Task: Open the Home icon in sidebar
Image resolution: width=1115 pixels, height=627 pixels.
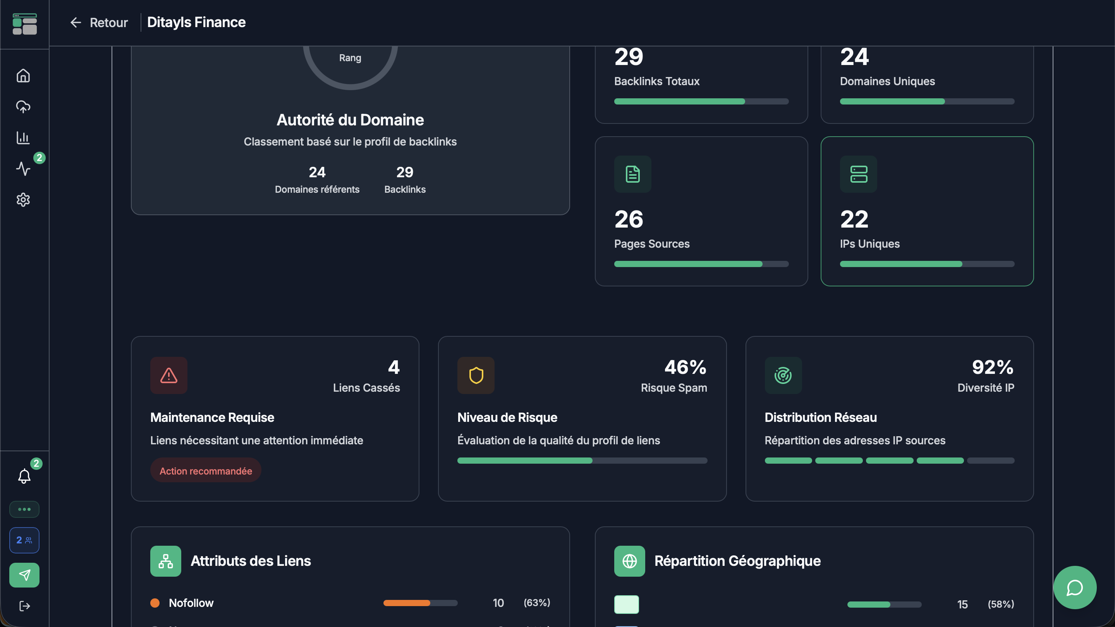Action: click(x=23, y=76)
